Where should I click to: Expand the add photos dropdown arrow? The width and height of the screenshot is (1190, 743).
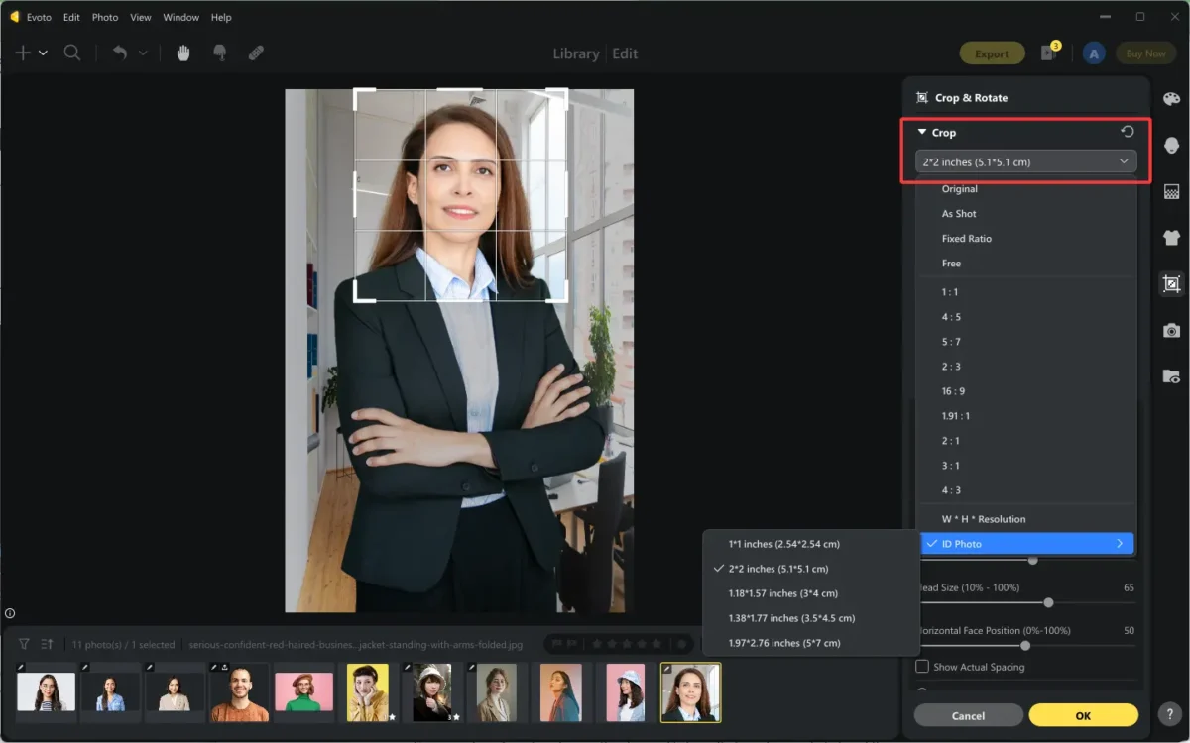pyautogui.click(x=41, y=53)
